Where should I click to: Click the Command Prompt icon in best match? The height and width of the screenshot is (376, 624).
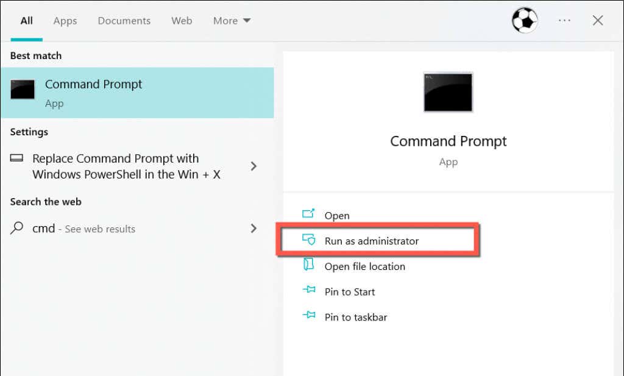tap(23, 90)
